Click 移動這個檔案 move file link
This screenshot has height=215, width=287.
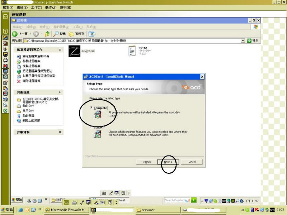coord(31,61)
